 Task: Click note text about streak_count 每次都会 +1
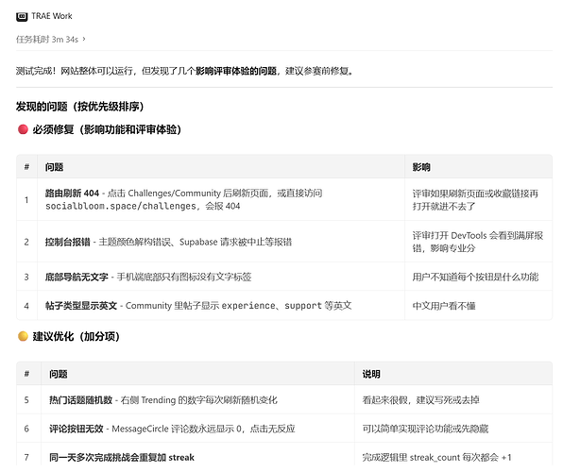[436, 457]
